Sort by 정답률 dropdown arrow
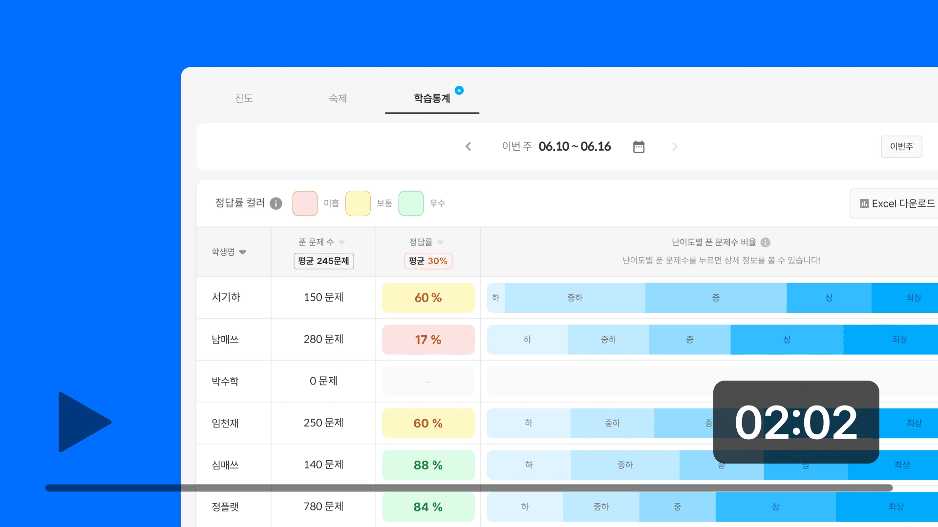Image resolution: width=938 pixels, height=527 pixels. (x=441, y=243)
